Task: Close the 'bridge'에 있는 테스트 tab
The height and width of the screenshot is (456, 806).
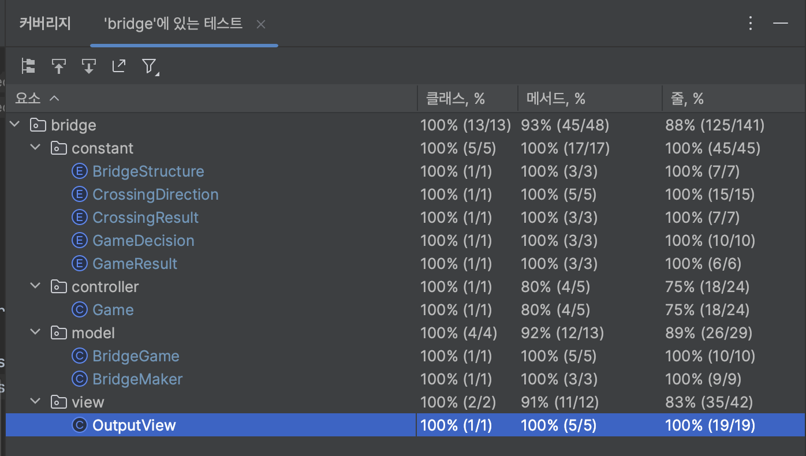Action: (261, 24)
